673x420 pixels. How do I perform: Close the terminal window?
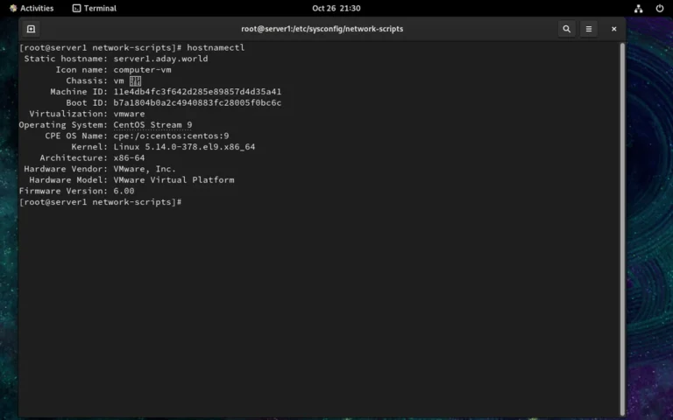pyautogui.click(x=613, y=29)
